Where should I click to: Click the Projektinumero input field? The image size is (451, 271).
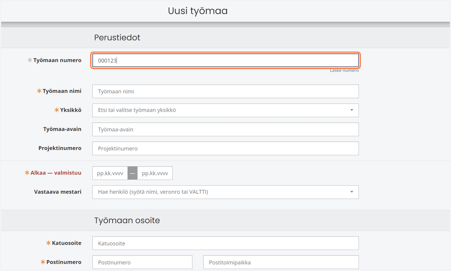[225, 148]
